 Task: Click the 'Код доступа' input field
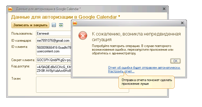click(54, 70)
